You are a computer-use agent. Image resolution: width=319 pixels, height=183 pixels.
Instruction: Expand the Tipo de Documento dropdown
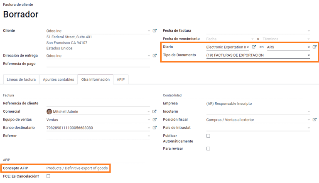pos(309,55)
